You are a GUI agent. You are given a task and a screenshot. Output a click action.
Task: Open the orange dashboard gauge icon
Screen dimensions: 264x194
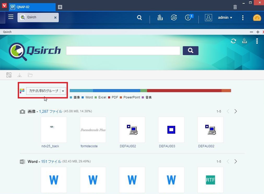pos(257,18)
